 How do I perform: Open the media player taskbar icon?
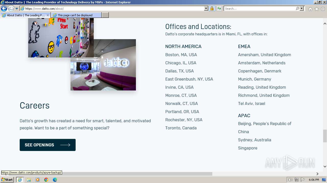point(38,180)
